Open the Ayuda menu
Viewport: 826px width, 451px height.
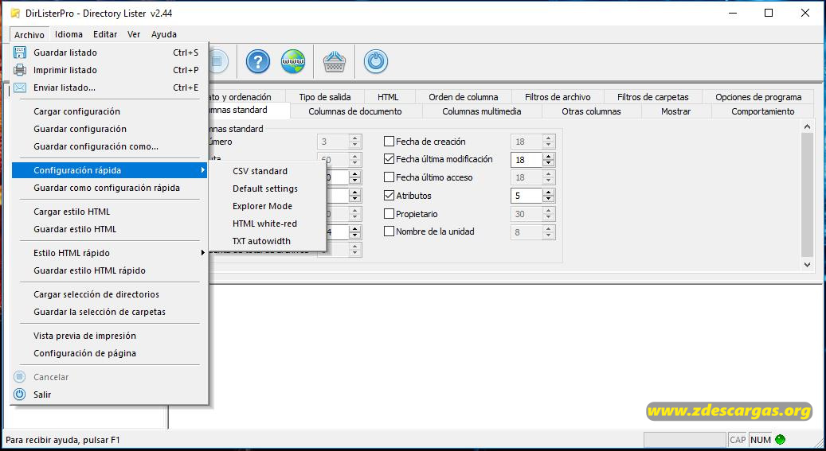164,34
